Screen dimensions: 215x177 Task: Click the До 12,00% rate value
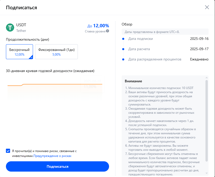[98, 26]
